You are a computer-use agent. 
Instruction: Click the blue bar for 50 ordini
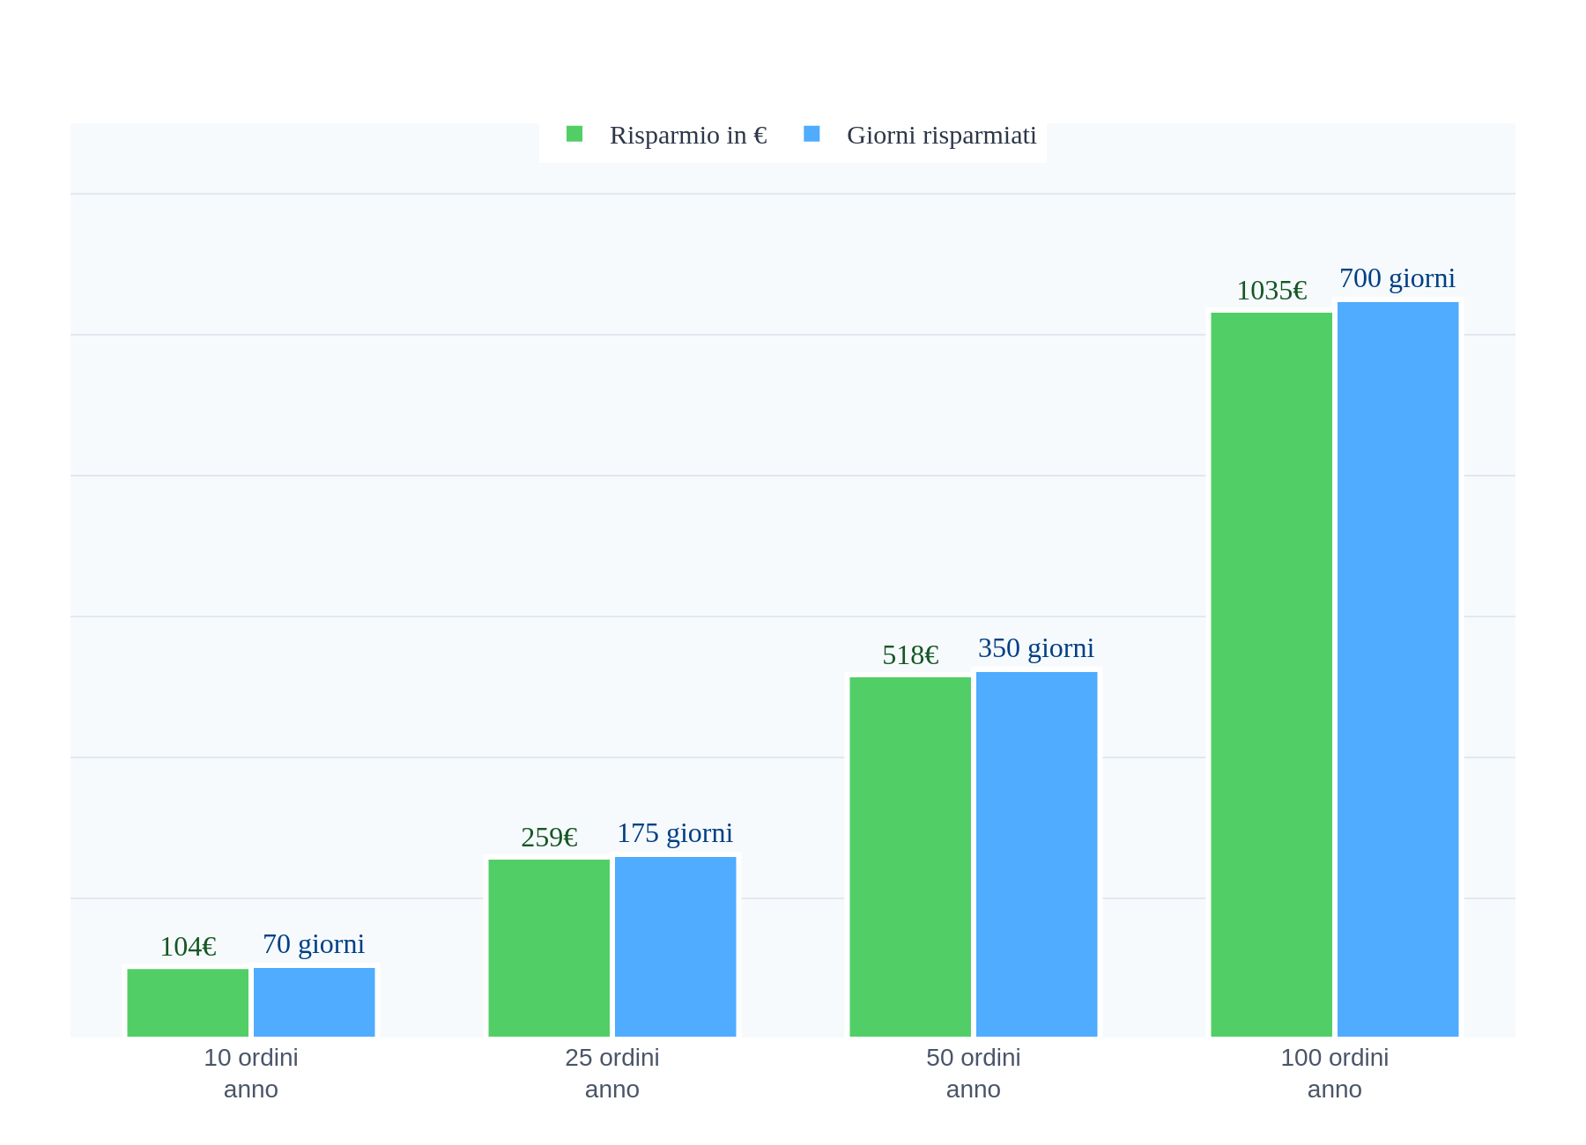pos(1037,854)
